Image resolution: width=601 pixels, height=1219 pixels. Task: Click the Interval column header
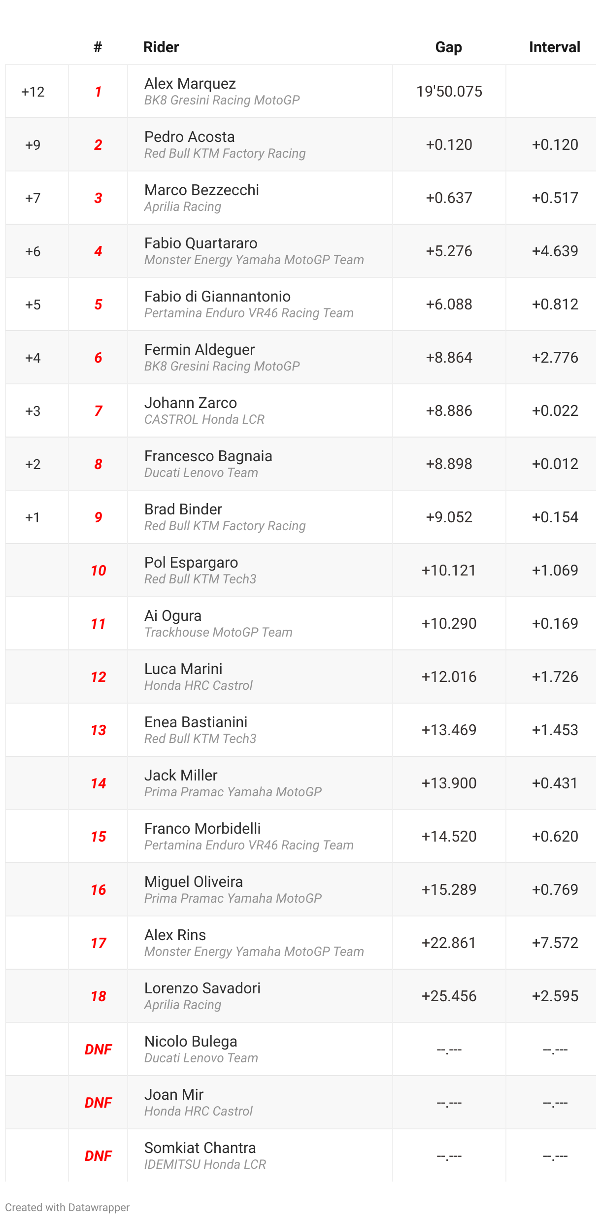click(x=555, y=47)
